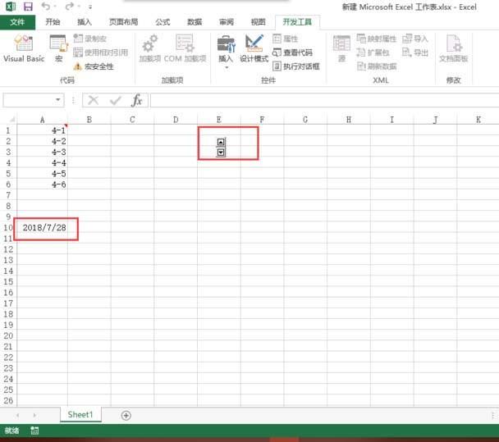The height and width of the screenshot is (442, 499).
Task: Select row 15 header
Action: coord(8,282)
